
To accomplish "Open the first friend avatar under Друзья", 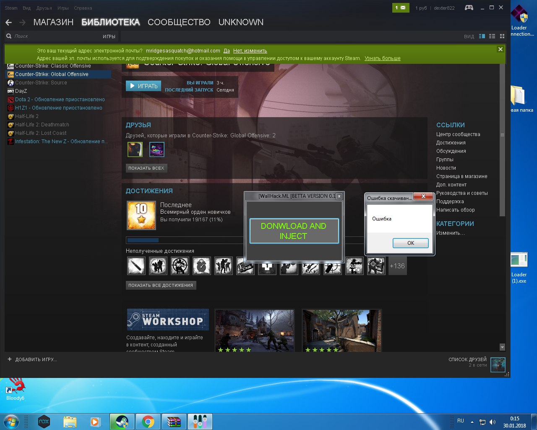I will tap(135, 149).
